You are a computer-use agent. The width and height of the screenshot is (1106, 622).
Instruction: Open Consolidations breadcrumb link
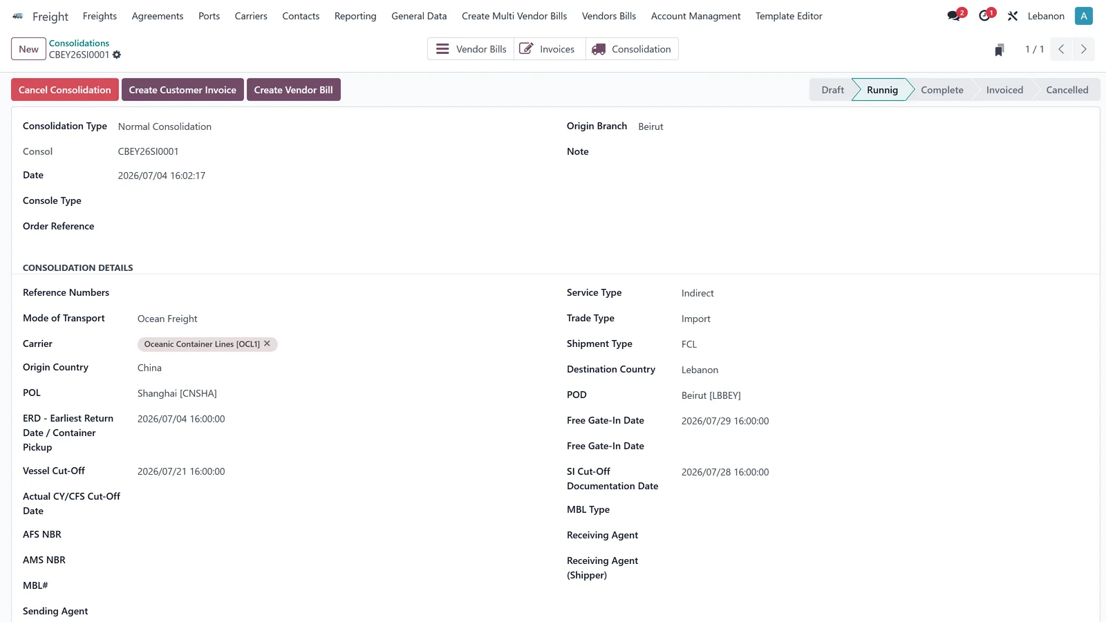[x=79, y=43]
